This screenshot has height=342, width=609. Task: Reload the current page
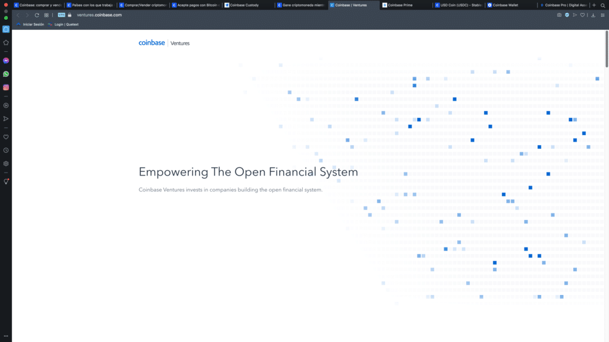(37, 15)
